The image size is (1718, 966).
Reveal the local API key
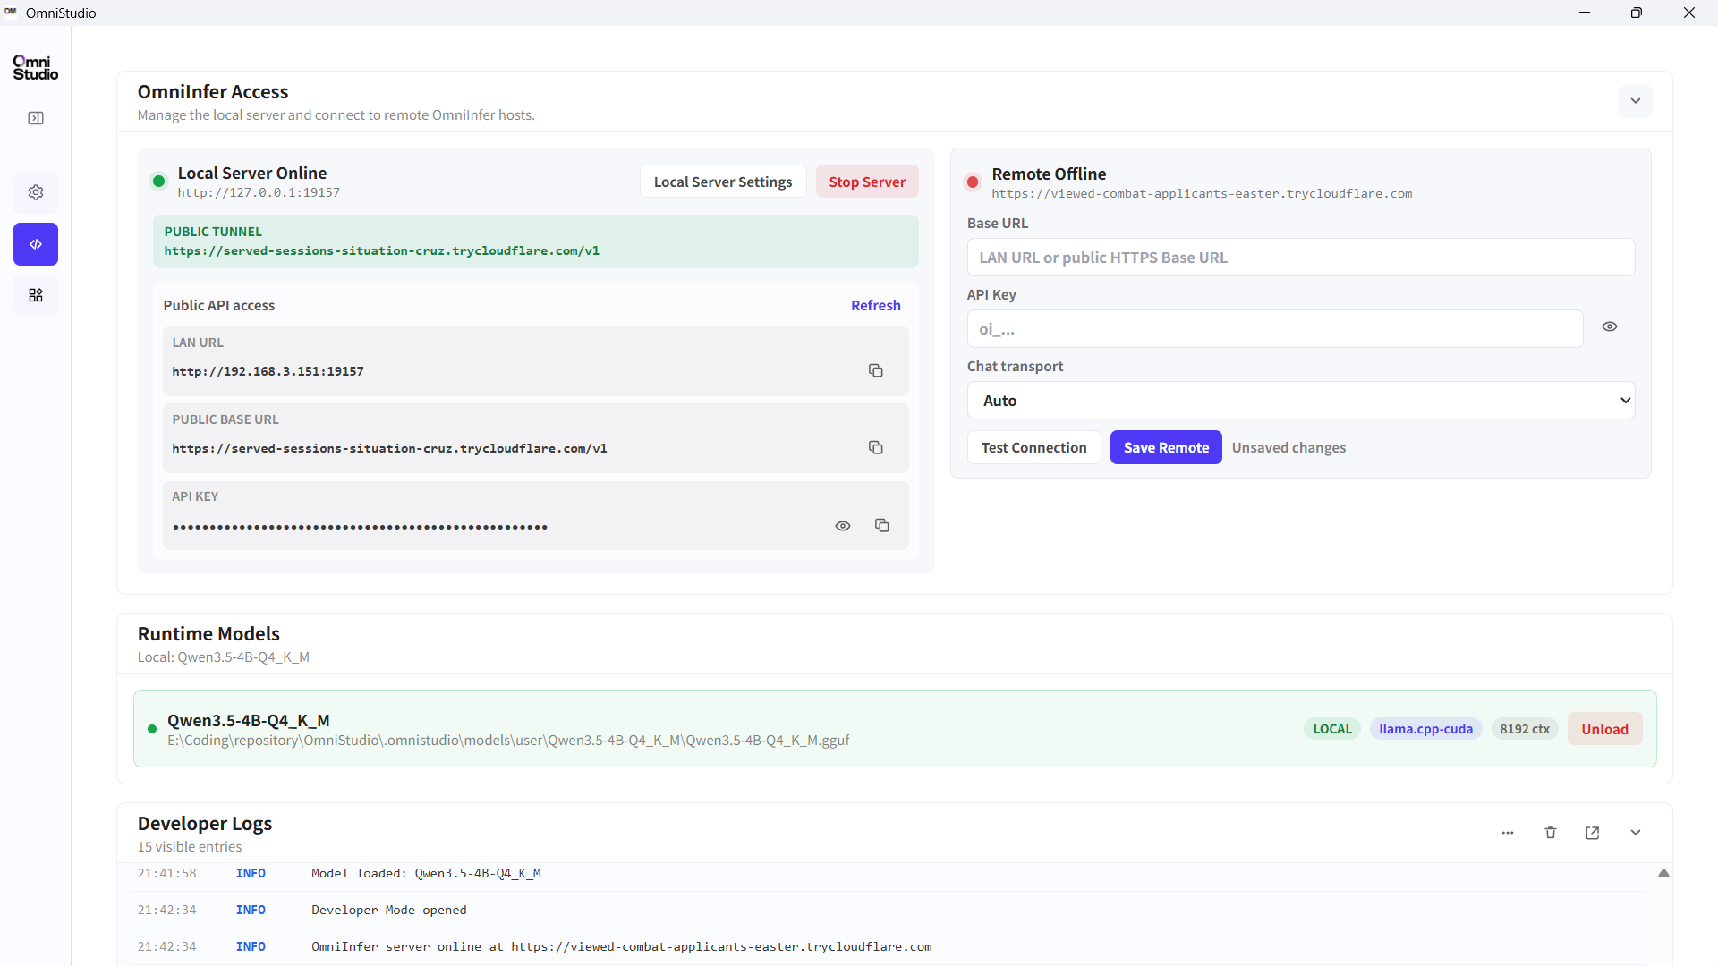click(843, 526)
